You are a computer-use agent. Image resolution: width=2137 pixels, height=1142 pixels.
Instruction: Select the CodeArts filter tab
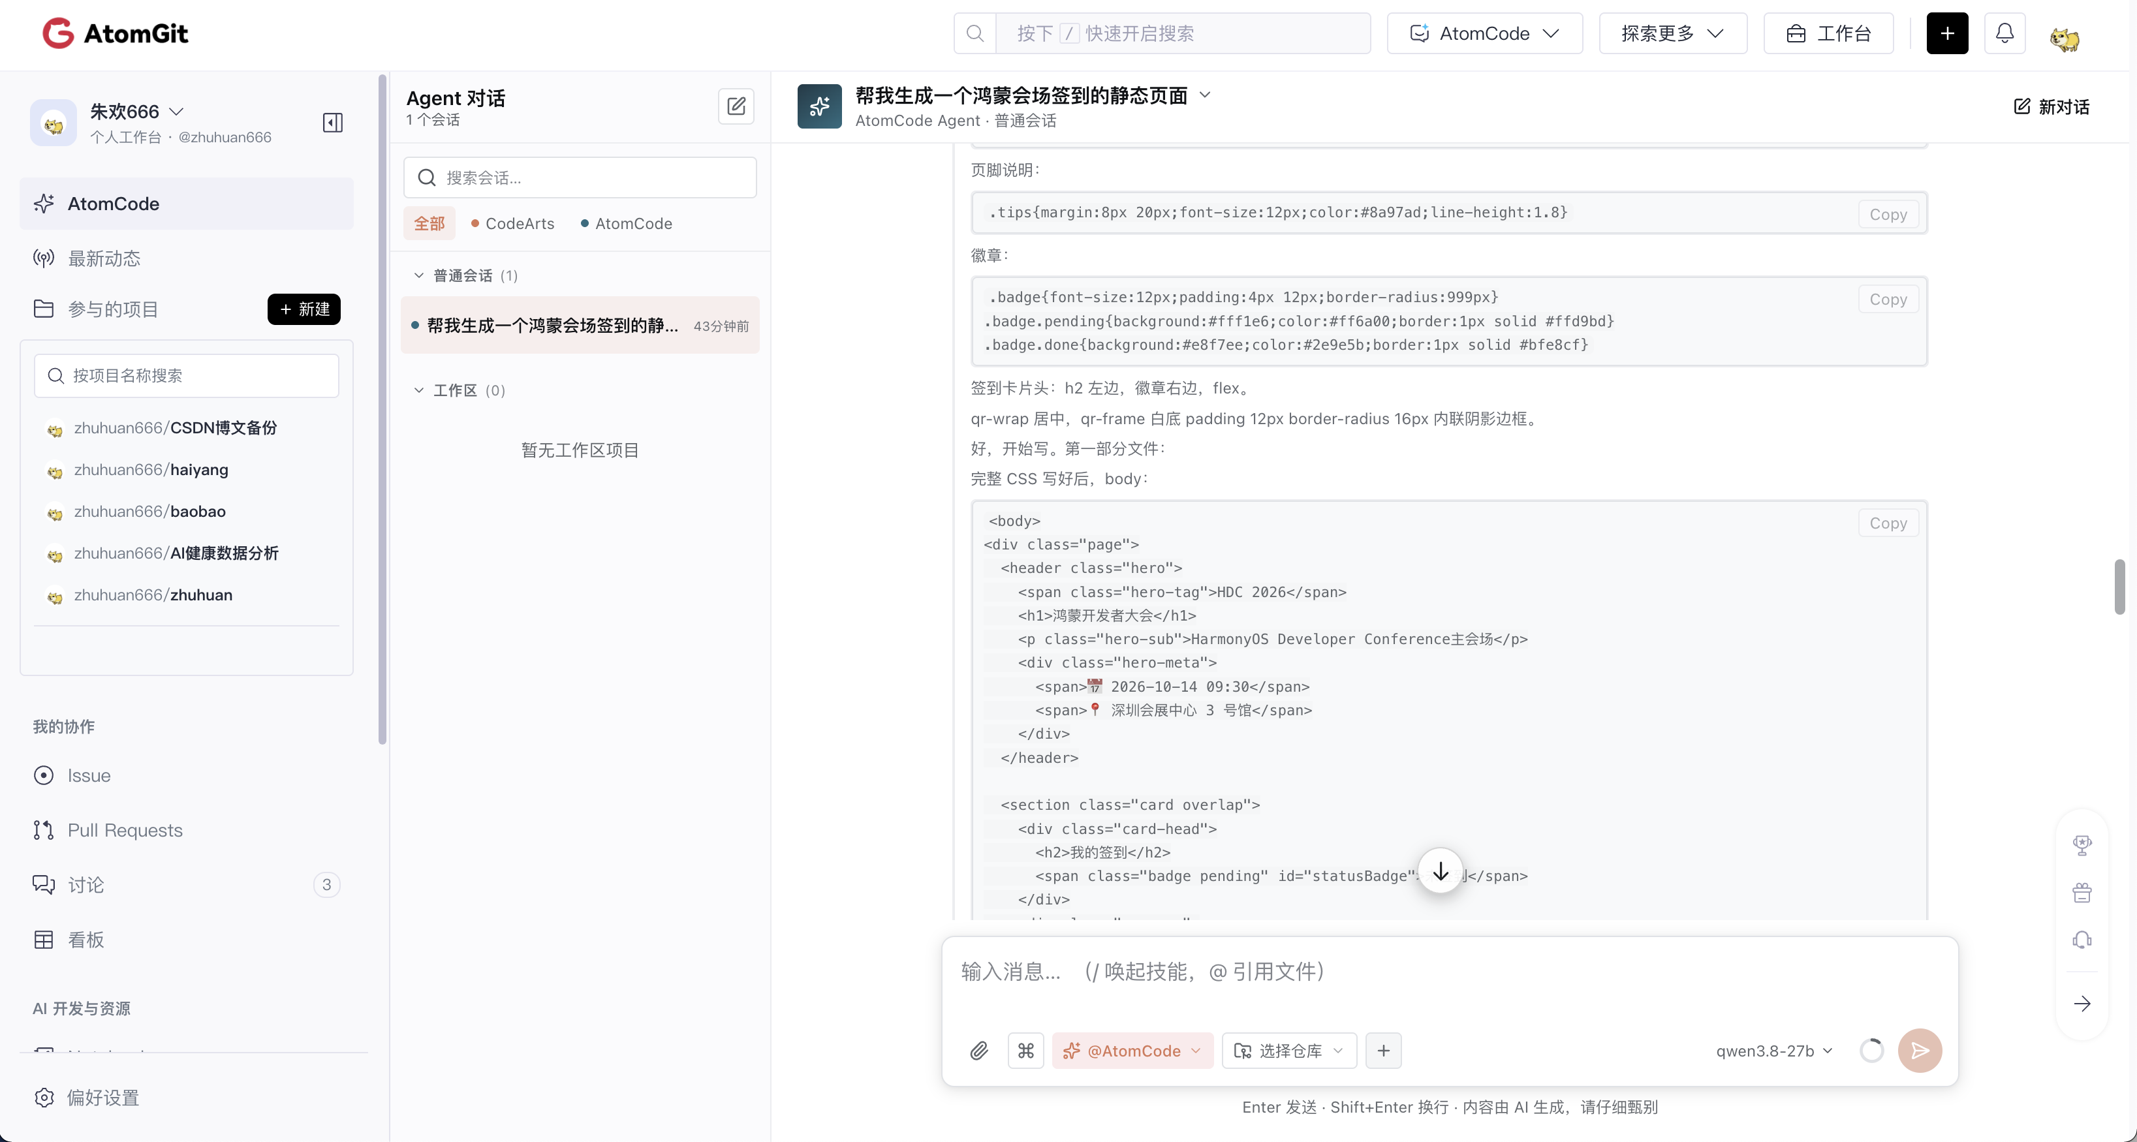tap(512, 224)
